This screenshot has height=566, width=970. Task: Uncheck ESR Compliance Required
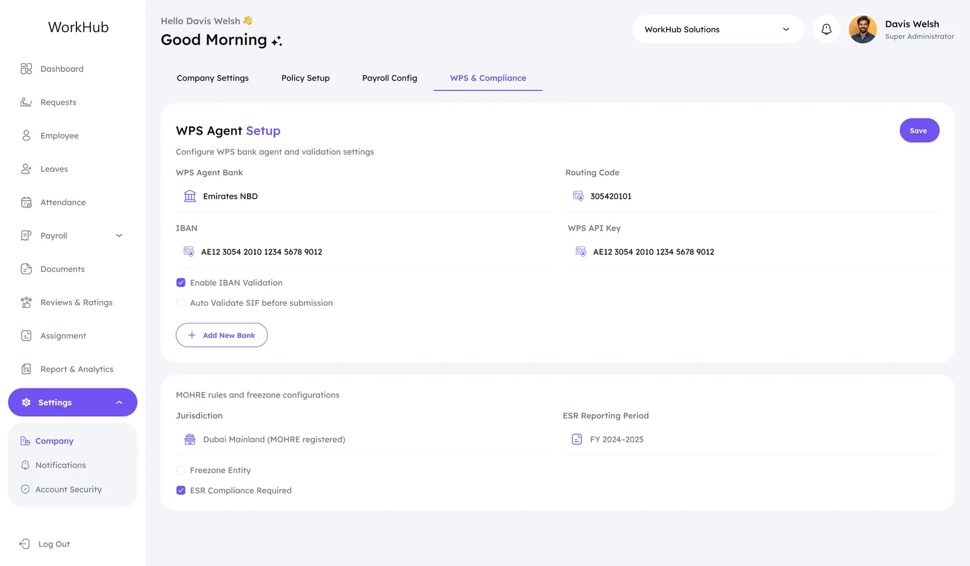tap(181, 490)
